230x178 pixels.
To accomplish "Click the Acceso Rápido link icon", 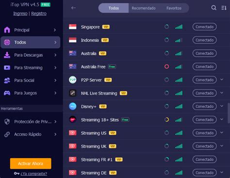I will coord(7,134).
